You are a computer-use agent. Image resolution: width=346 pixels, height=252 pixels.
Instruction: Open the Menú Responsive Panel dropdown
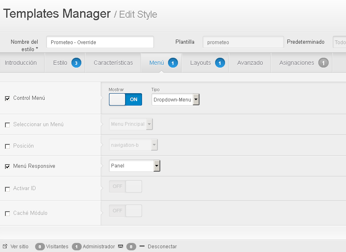[x=135, y=166]
